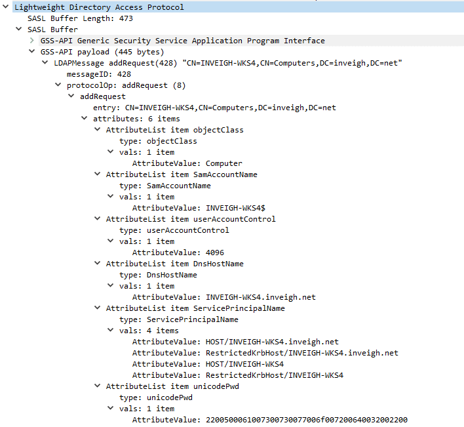Collapse AttributeList item unicodePwd

coord(98,386)
